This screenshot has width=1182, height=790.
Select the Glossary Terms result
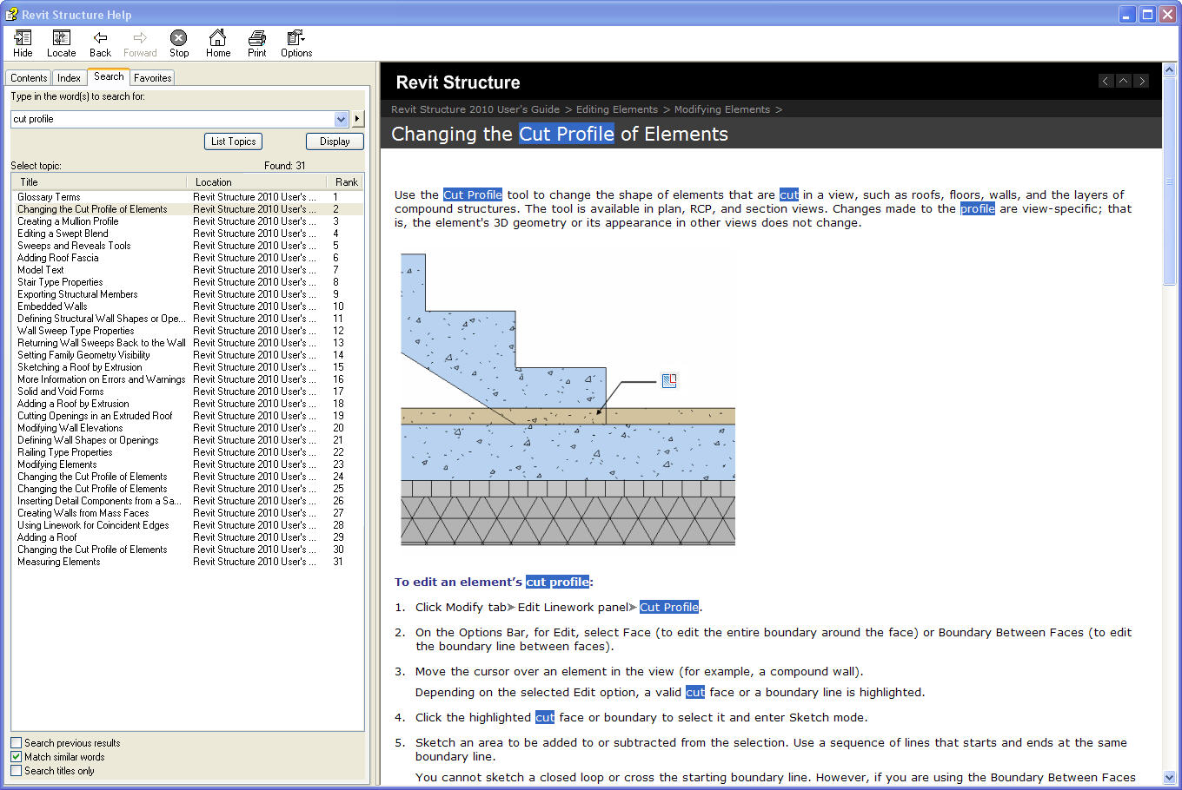coord(49,197)
